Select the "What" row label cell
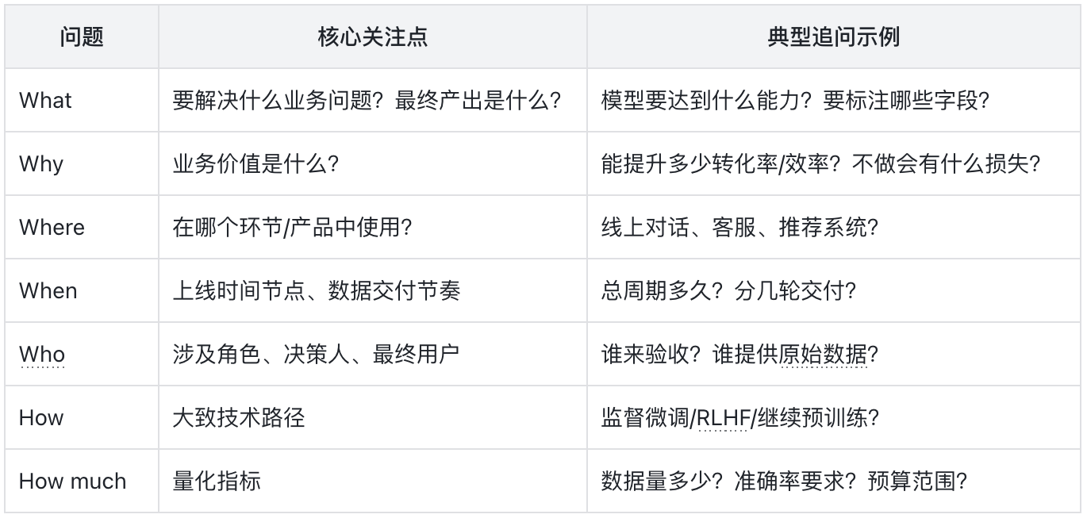1087x522 pixels. click(45, 101)
